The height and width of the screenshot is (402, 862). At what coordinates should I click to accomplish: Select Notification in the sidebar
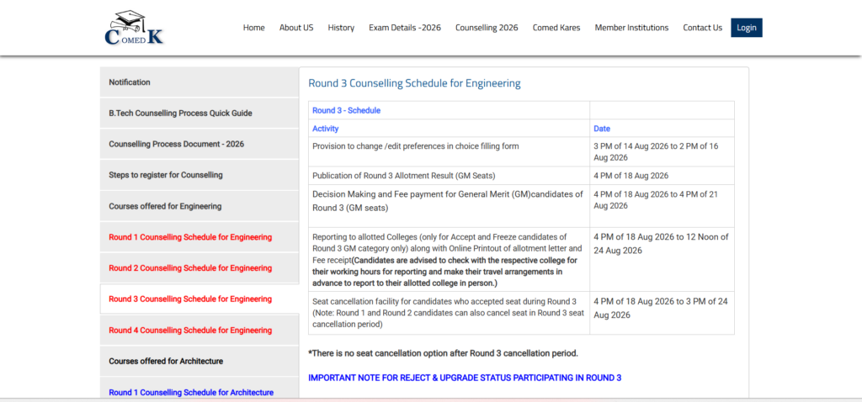[200, 82]
